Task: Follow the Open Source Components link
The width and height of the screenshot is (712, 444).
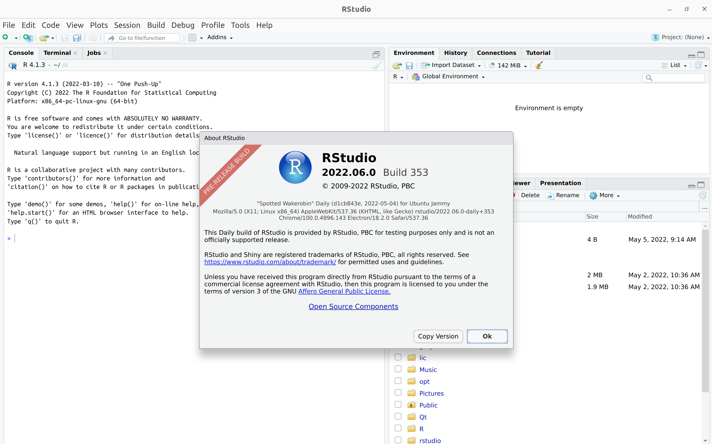Action: [x=353, y=306]
